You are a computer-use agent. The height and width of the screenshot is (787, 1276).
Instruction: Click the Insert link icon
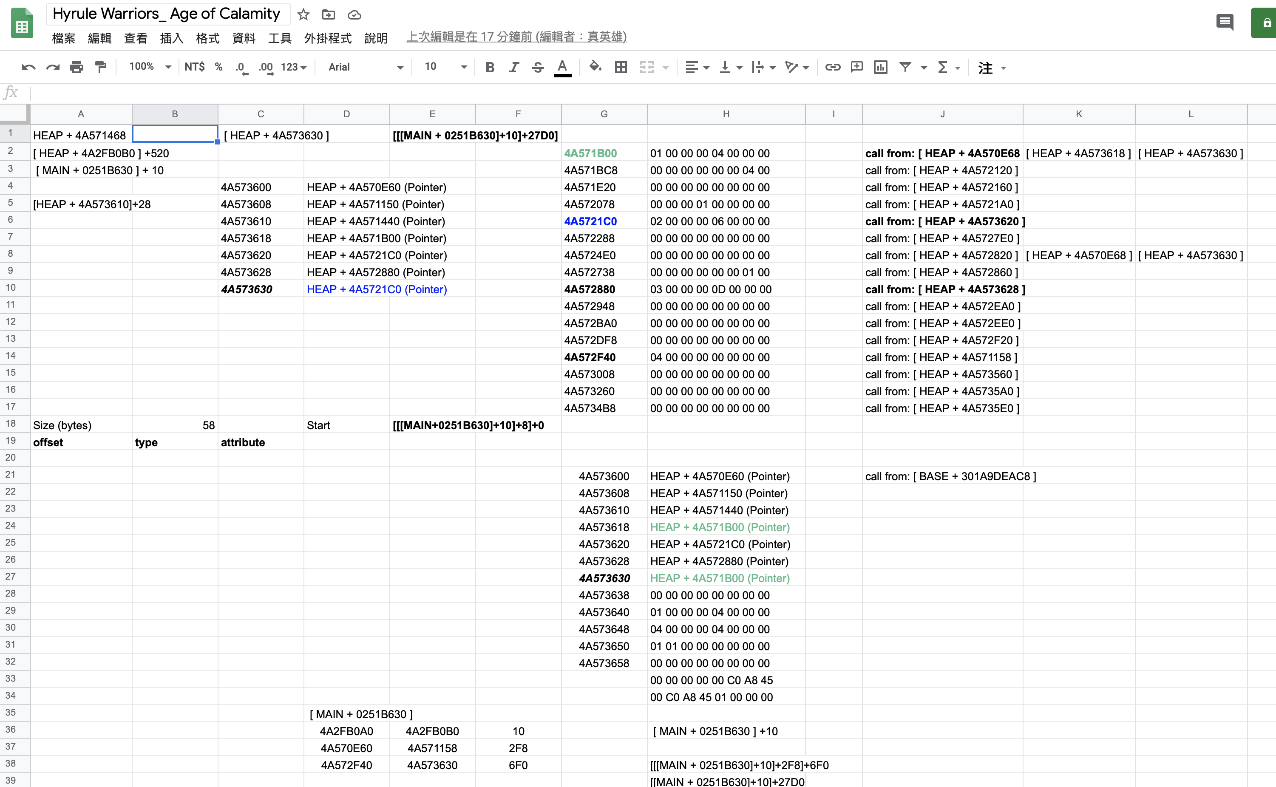click(x=832, y=67)
